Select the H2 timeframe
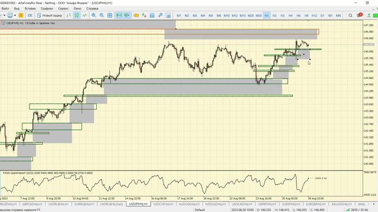This screenshot has width=378, height=212. point(274,15)
